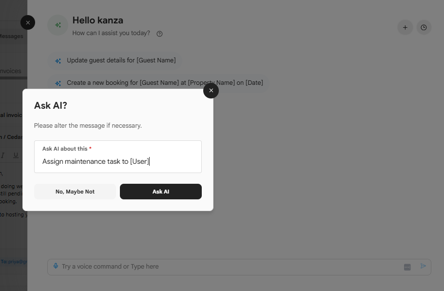Click sparkle icon on Create booking suggestion
This screenshot has width=444, height=291.
click(x=58, y=83)
